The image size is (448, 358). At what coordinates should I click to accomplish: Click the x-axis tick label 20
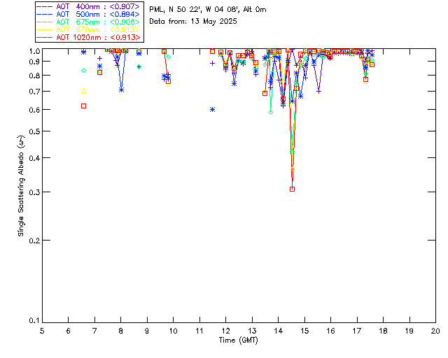tap(435, 331)
